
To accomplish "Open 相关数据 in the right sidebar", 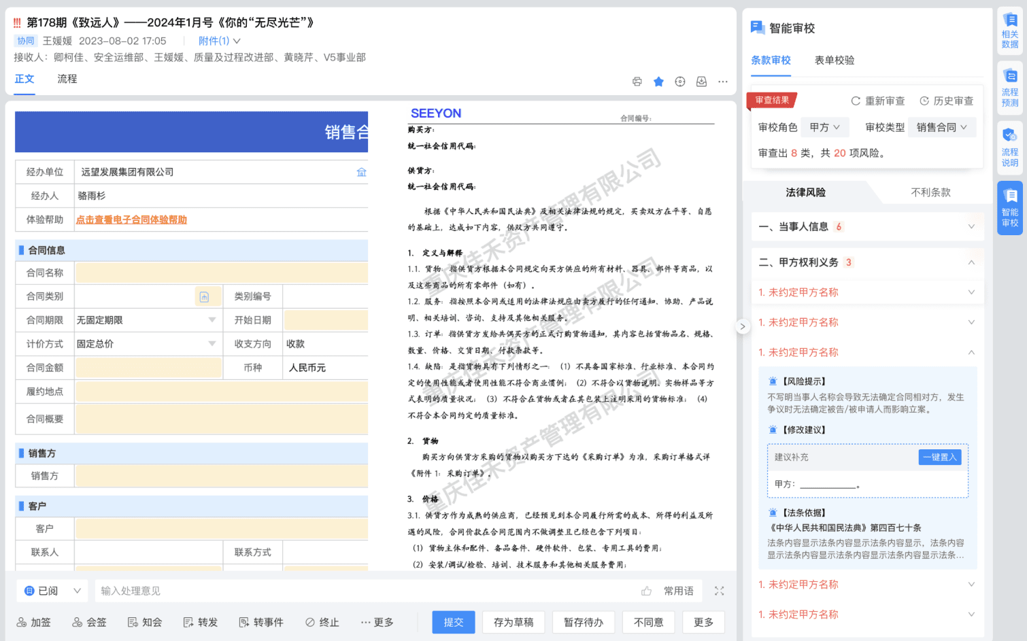I will pos(1010,29).
